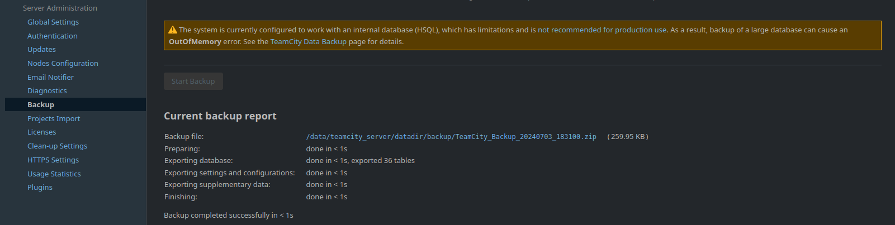Follow 'not recommended for production use' link
The height and width of the screenshot is (225, 895).
(602, 30)
